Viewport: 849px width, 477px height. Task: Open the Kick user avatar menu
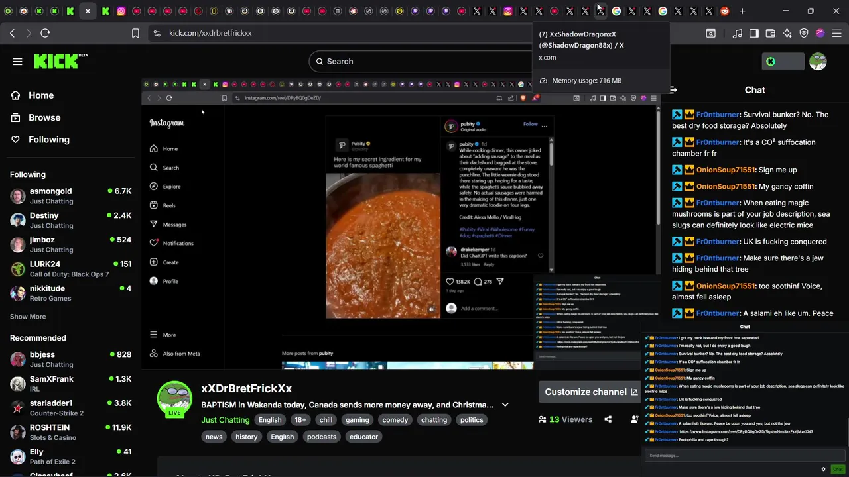coord(818,62)
